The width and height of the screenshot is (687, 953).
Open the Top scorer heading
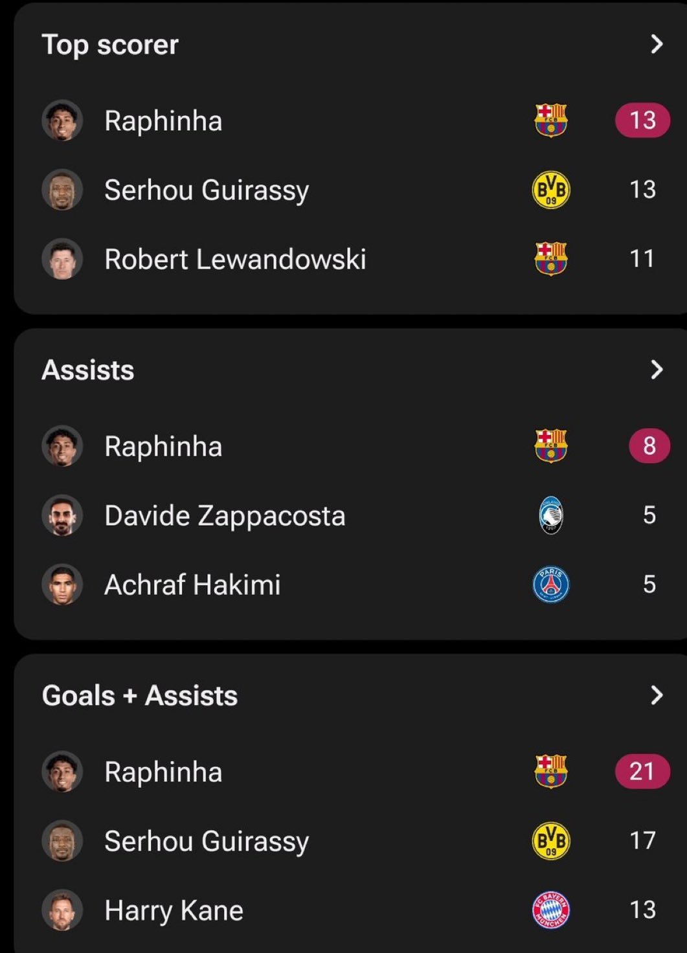click(110, 45)
